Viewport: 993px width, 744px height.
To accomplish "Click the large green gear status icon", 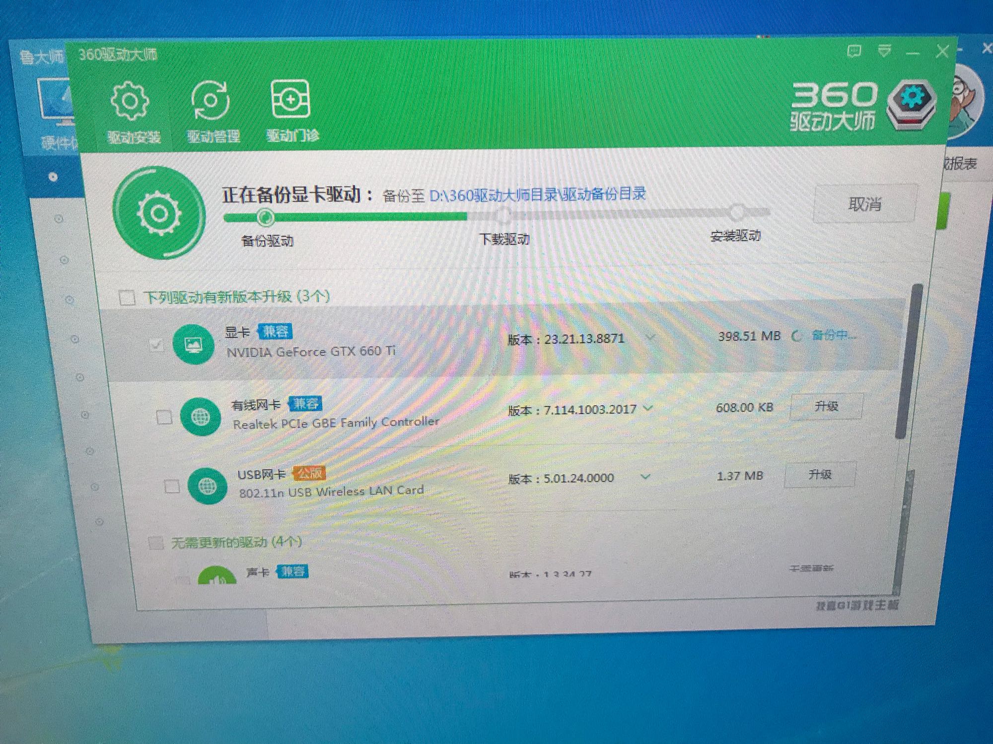I will point(159,214).
